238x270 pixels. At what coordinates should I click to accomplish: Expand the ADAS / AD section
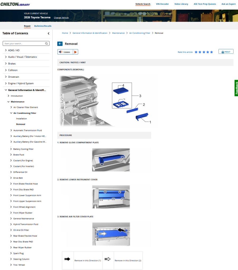(x=6, y=50)
